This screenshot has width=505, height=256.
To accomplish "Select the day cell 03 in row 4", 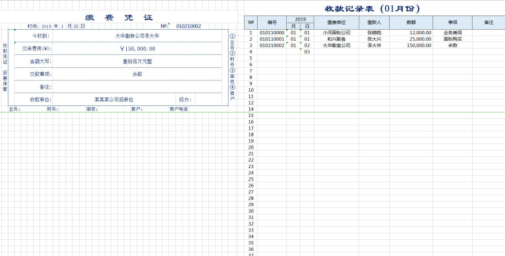I will 307,52.
